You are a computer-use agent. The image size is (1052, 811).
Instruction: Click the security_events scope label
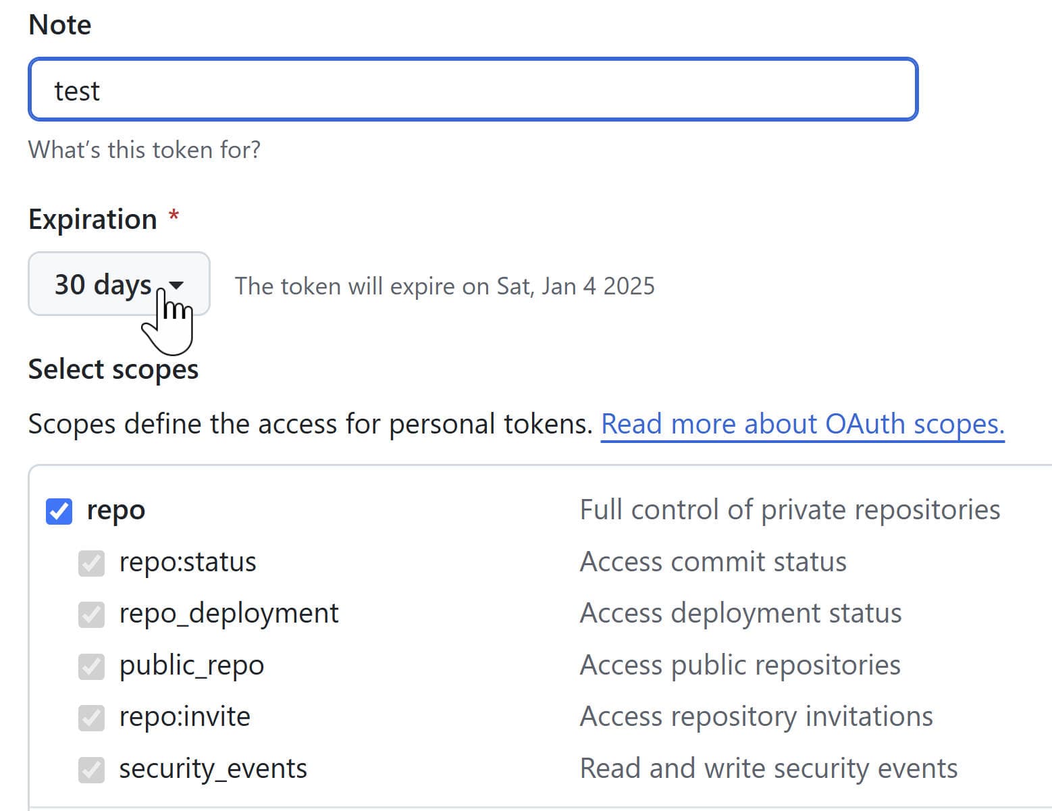(213, 769)
